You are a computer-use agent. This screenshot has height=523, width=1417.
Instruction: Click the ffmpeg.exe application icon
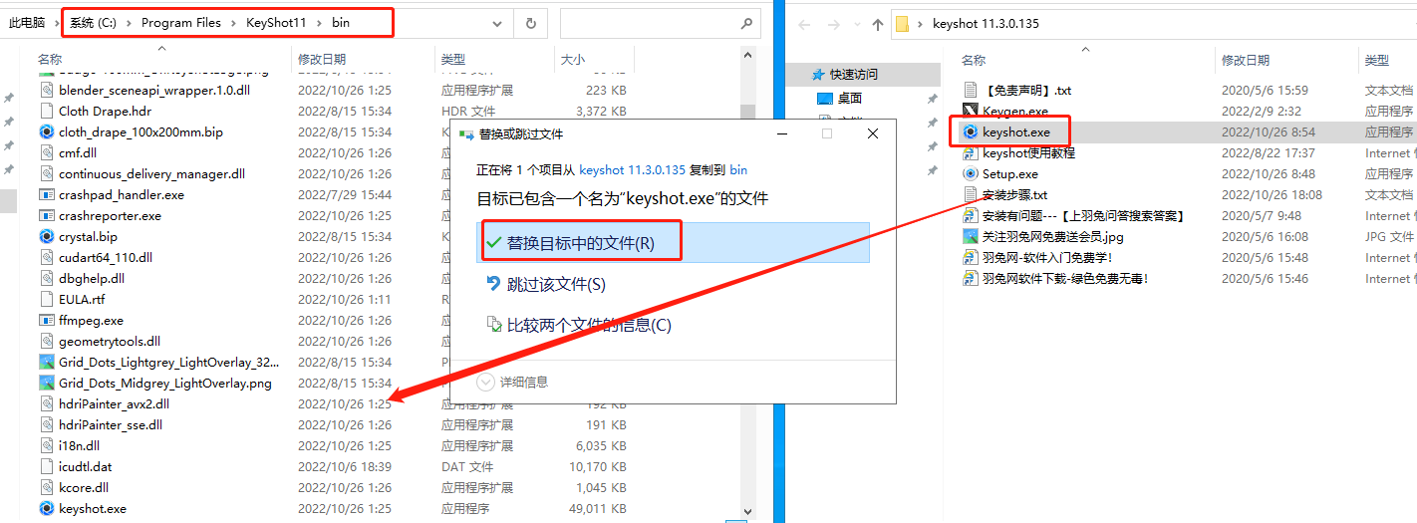pos(46,320)
